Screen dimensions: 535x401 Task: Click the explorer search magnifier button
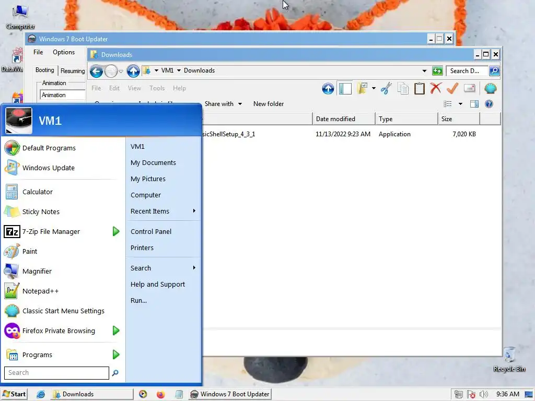tap(494, 71)
